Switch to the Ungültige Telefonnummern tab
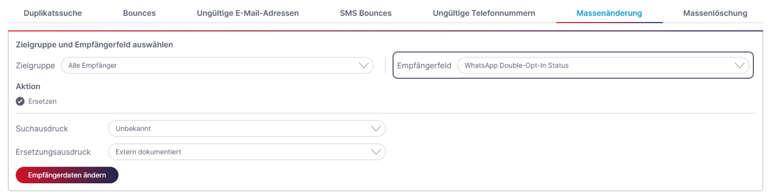This screenshot has height=194, width=770. (484, 13)
